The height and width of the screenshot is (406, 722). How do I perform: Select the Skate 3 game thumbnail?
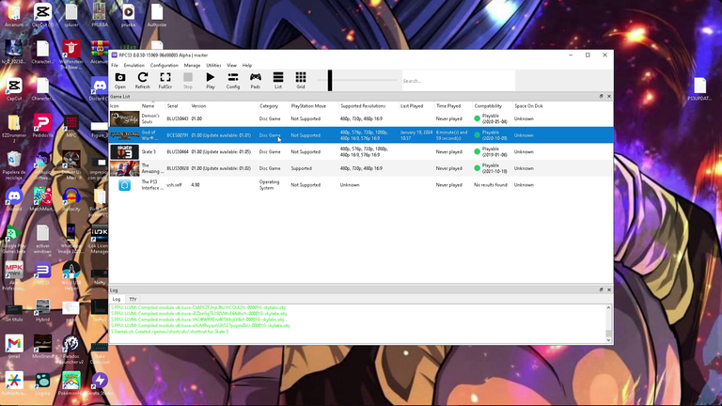[124, 152]
